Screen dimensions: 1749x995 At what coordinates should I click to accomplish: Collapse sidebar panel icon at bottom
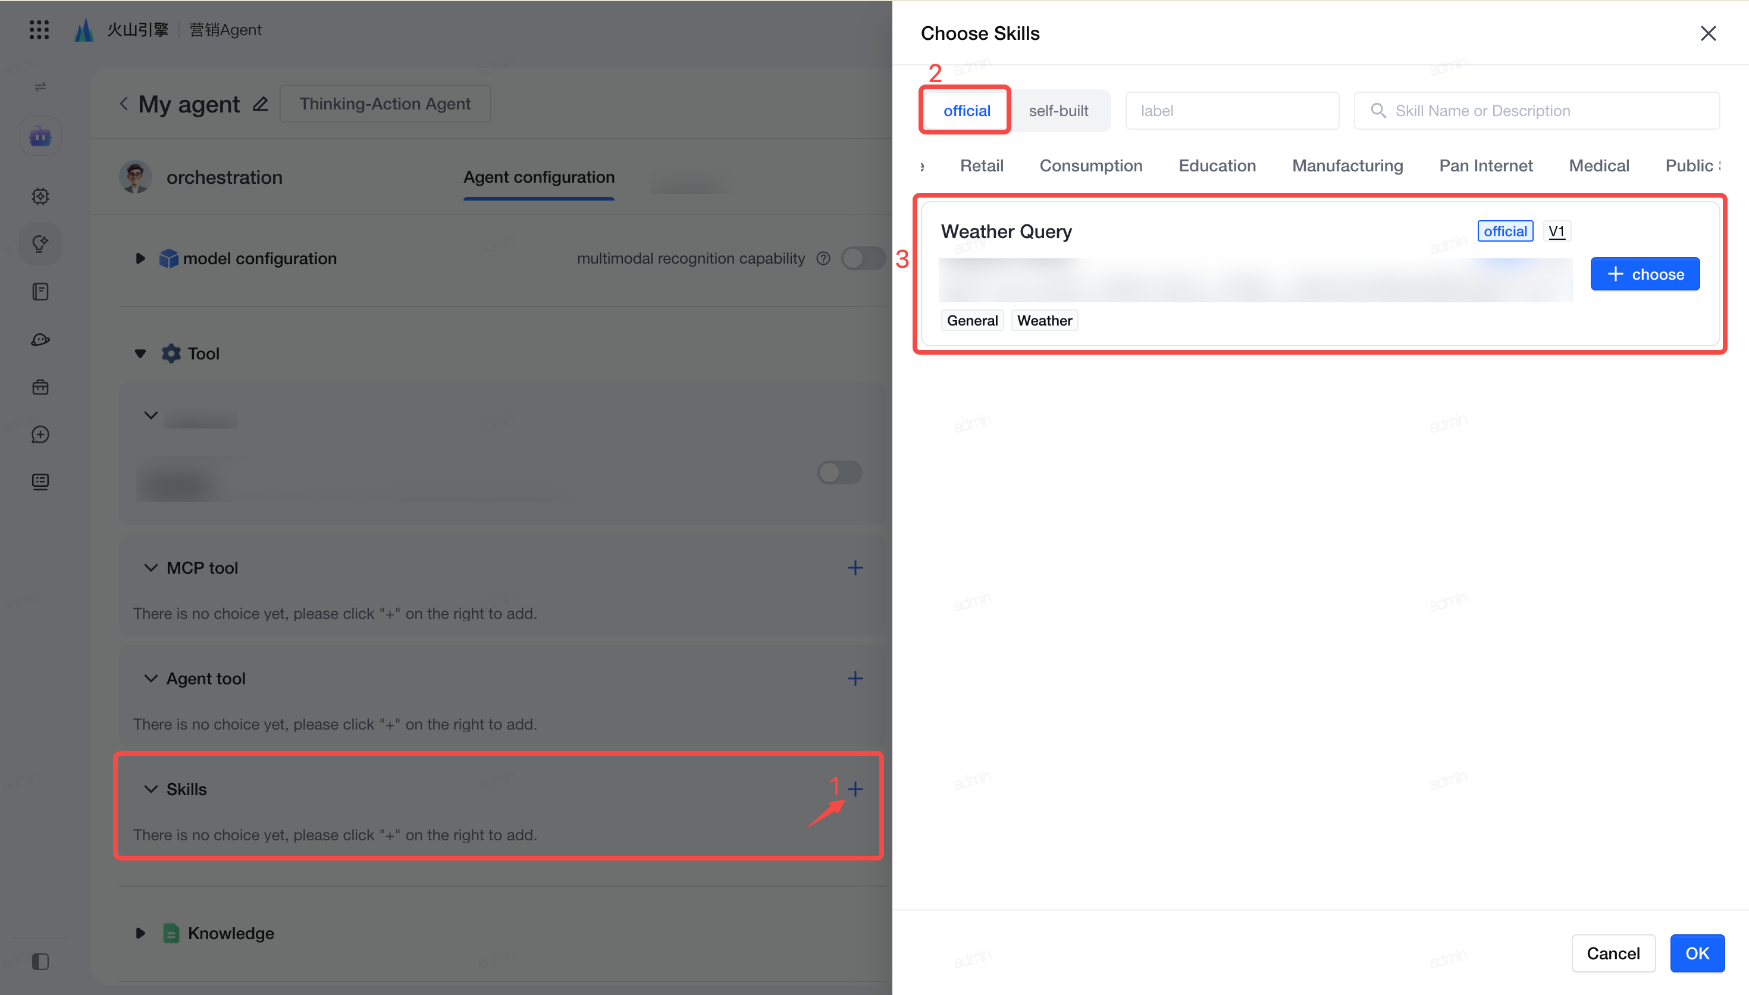(40, 962)
